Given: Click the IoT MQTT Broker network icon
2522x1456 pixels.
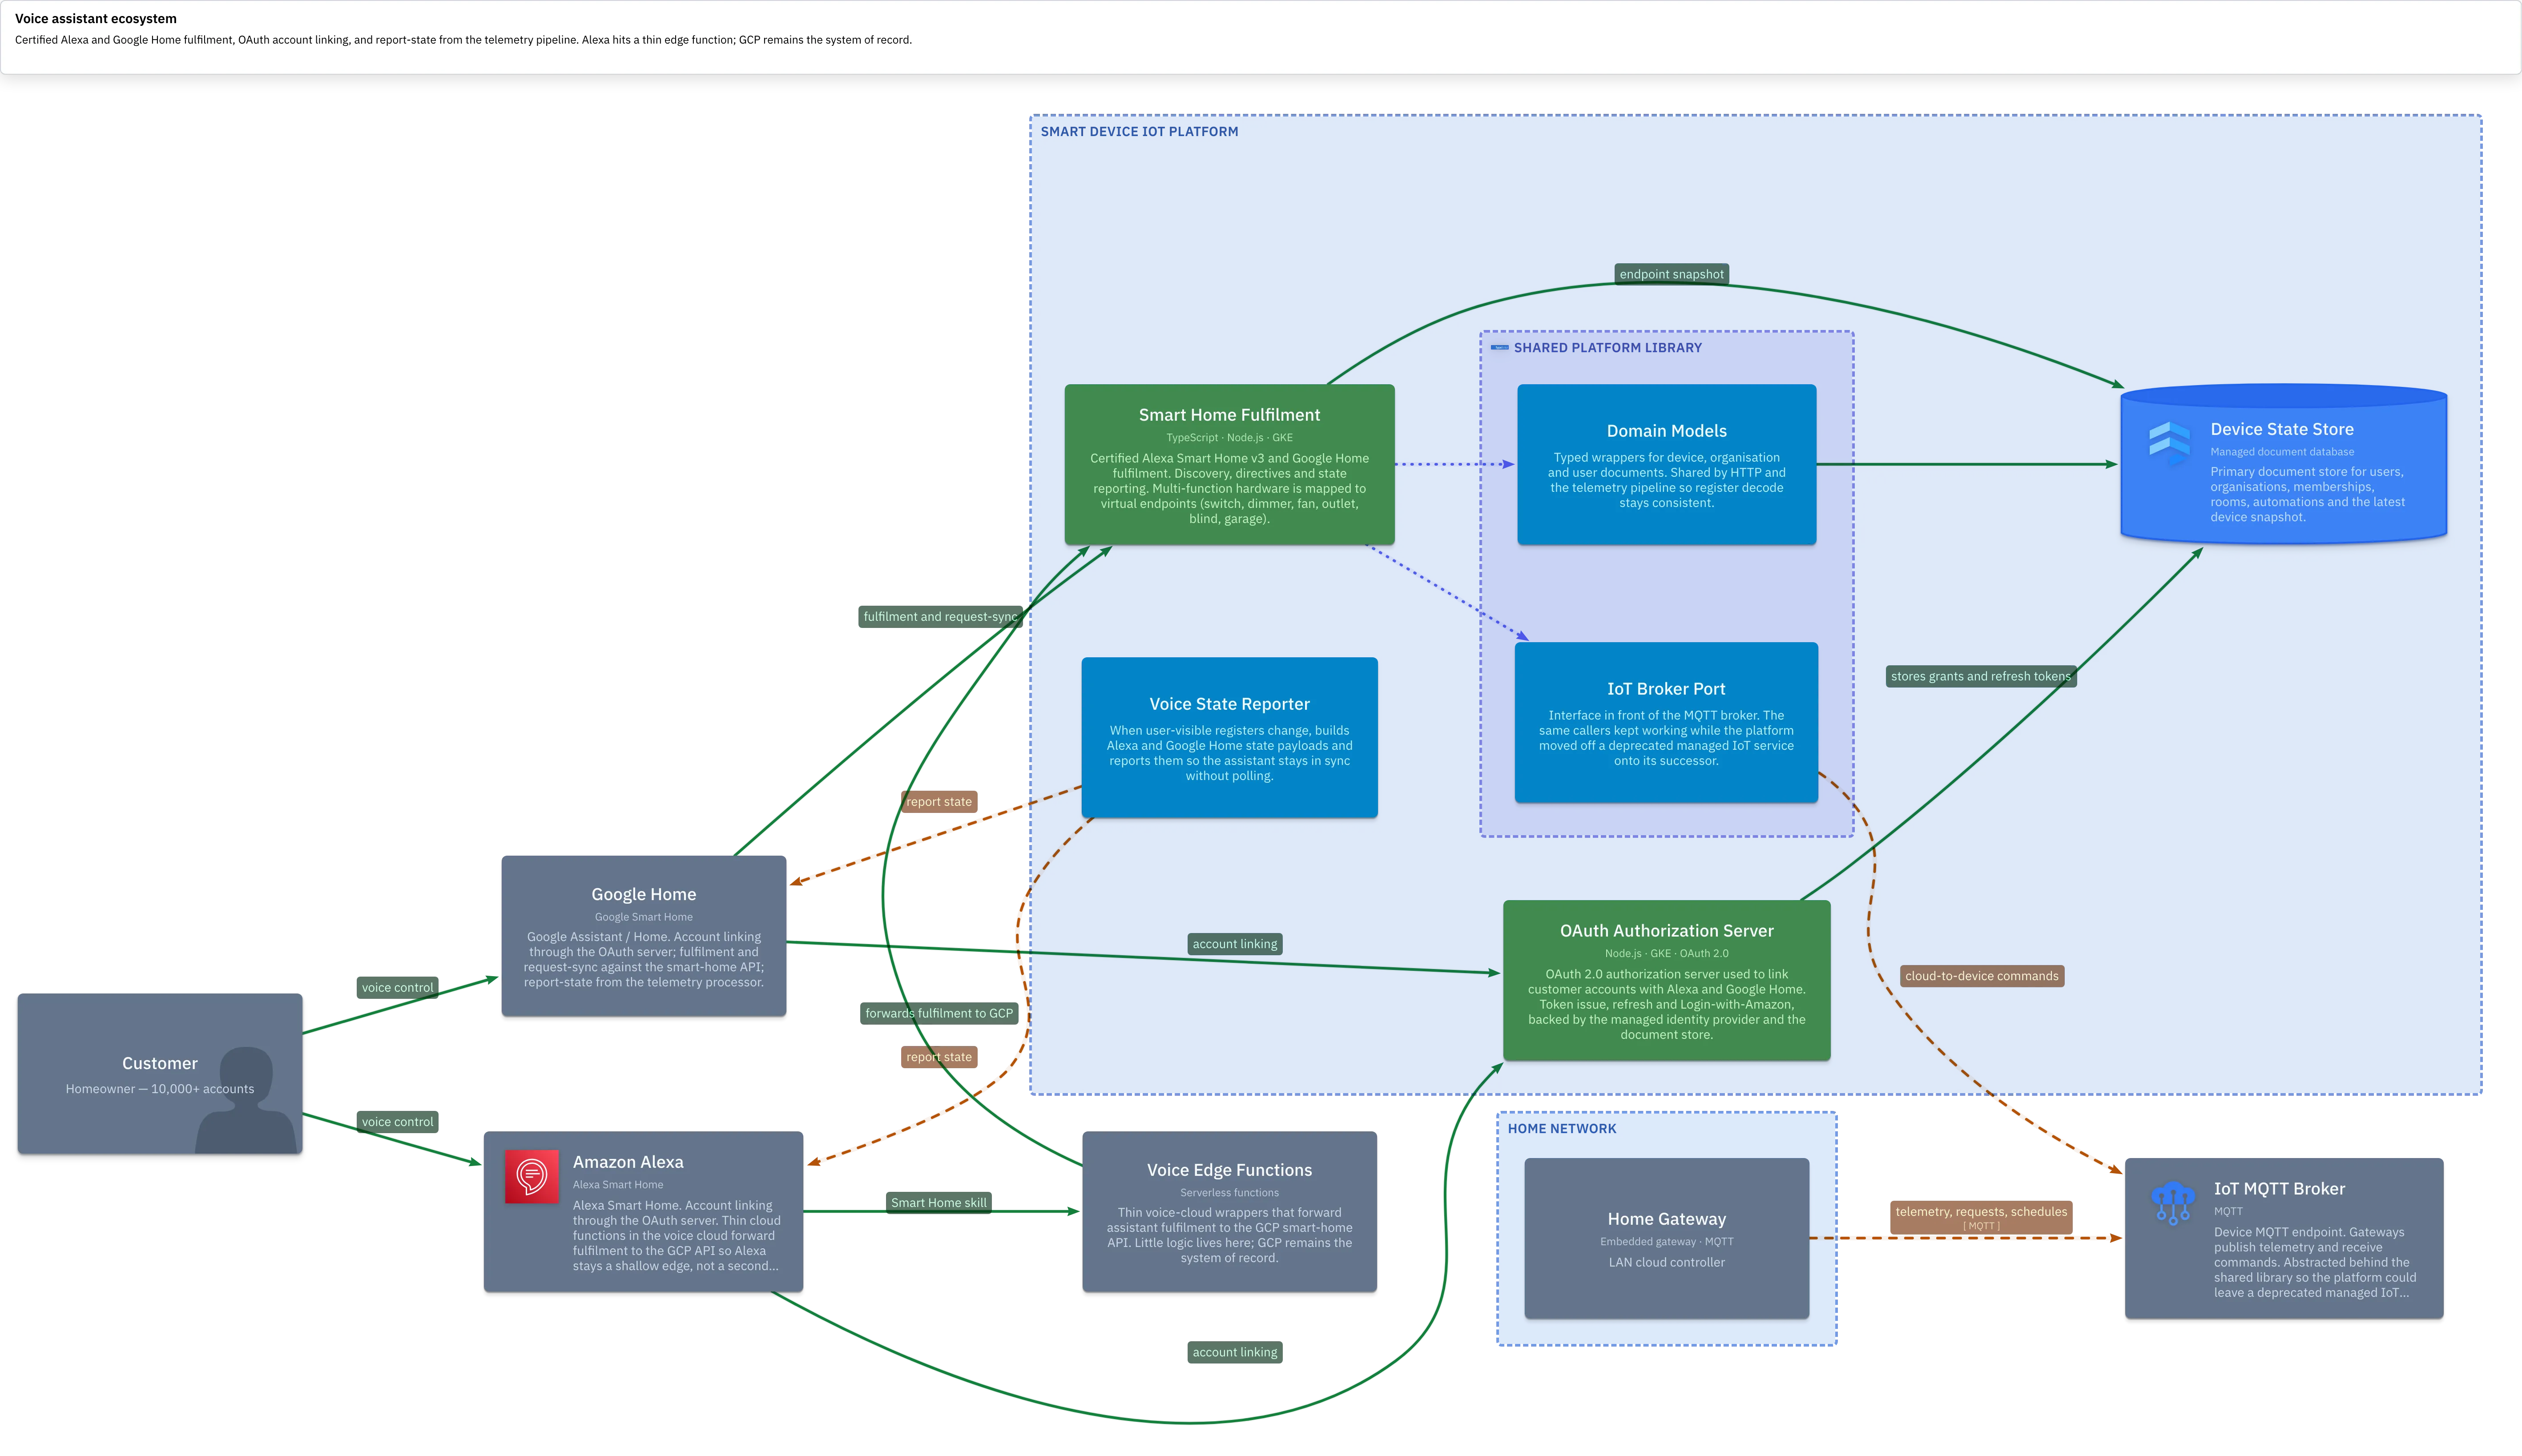Looking at the screenshot, I should 2172,1203.
